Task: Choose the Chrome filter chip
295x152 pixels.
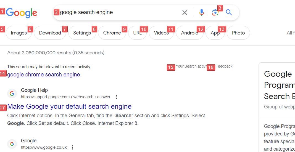Action: pos(112,33)
